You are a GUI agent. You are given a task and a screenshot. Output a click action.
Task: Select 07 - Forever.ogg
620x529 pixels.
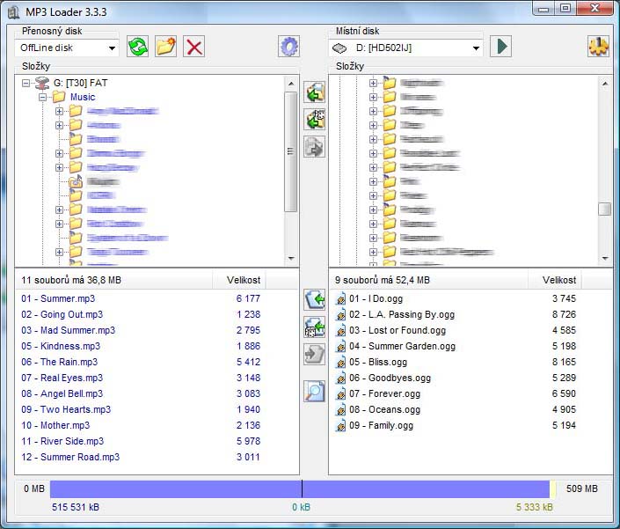point(384,393)
